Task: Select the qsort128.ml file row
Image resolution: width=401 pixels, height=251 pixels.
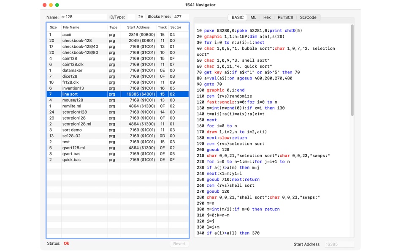Action: 118,148
